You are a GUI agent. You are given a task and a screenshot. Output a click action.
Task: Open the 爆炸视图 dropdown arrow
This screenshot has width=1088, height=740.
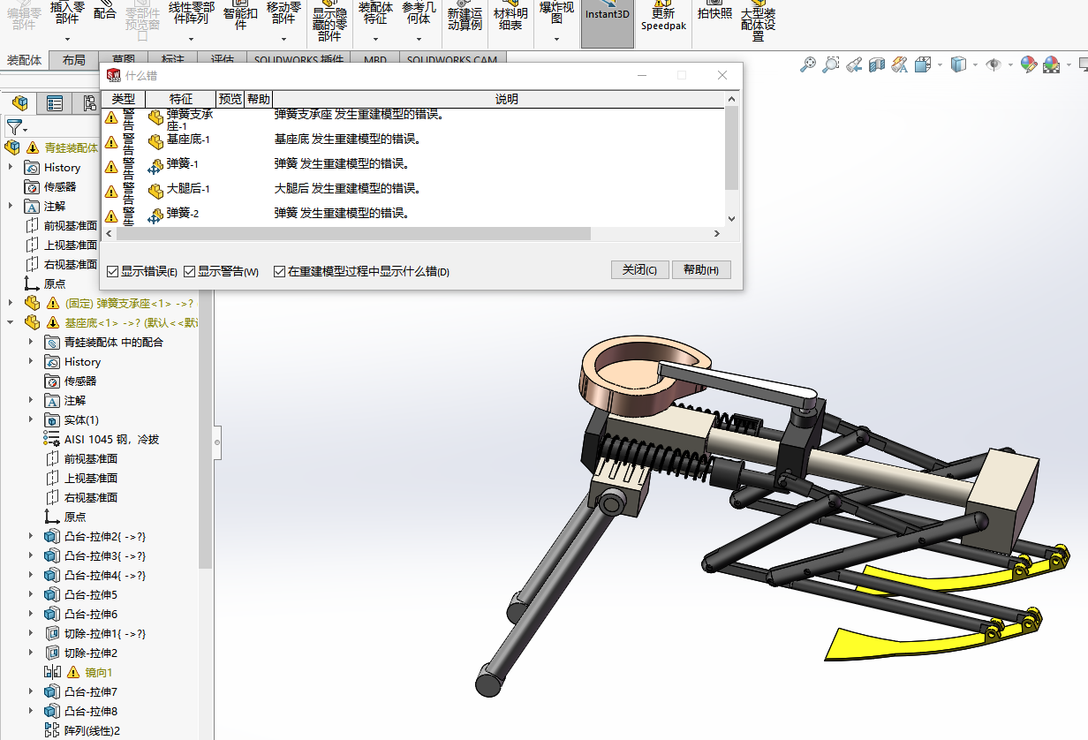556,40
